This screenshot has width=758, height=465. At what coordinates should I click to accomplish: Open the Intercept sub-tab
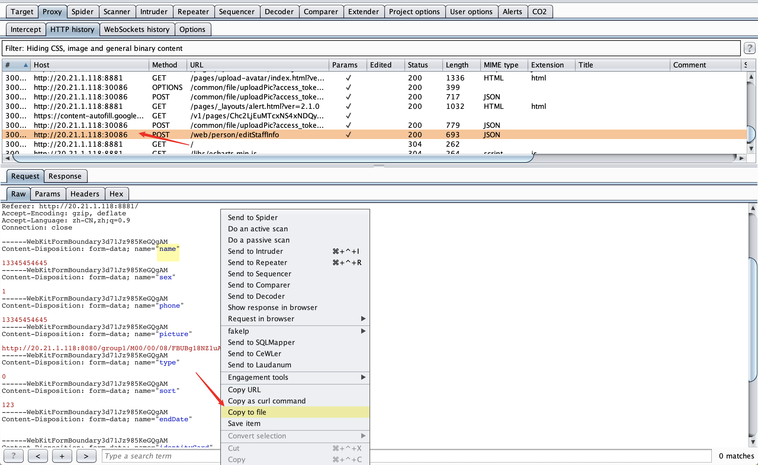(25, 30)
